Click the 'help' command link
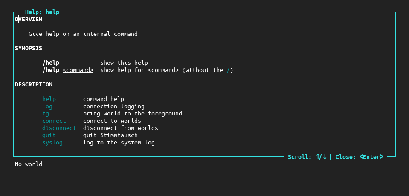409x196 pixels. [49, 99]
